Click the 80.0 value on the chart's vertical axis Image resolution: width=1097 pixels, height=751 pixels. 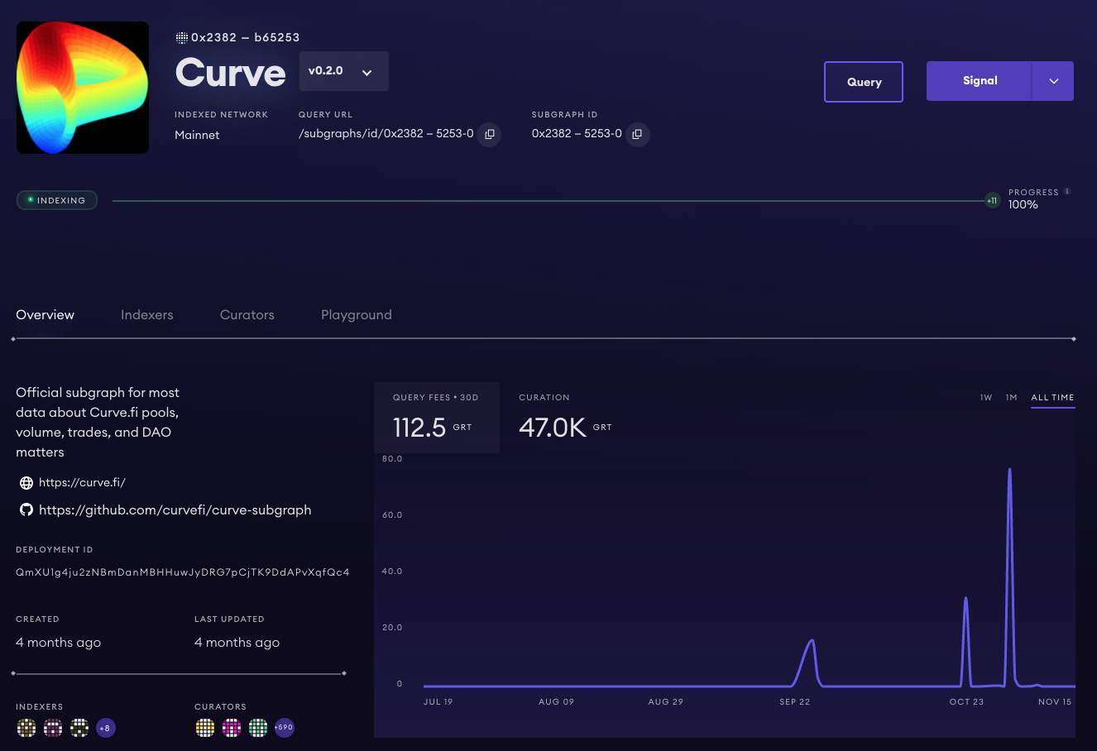tap(392, 459)
